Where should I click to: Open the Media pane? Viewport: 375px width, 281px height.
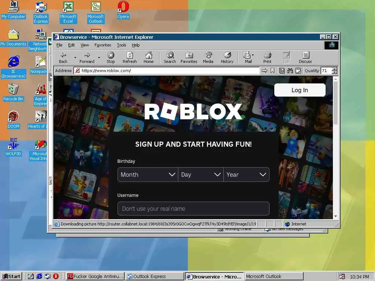point(208,58)
